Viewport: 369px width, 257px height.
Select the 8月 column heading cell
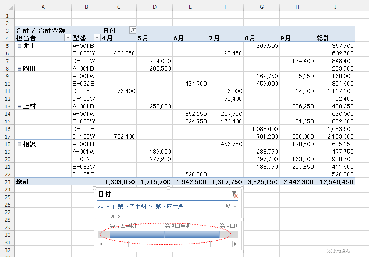coord(262,38)
